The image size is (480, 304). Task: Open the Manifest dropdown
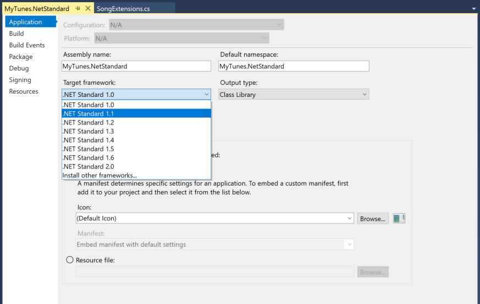click(214, 245)
